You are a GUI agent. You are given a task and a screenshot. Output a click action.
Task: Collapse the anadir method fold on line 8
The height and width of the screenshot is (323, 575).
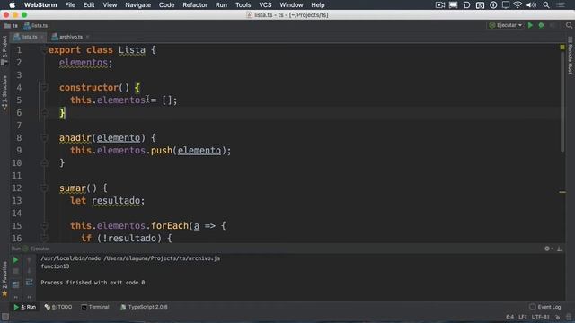44,137
